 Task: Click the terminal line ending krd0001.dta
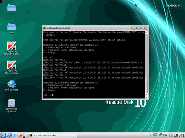93,68
